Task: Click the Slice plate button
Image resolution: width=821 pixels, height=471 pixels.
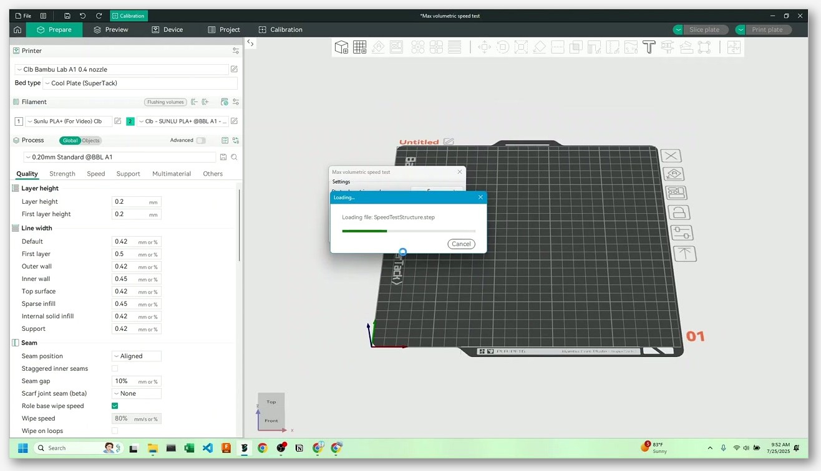Action: 705,29
